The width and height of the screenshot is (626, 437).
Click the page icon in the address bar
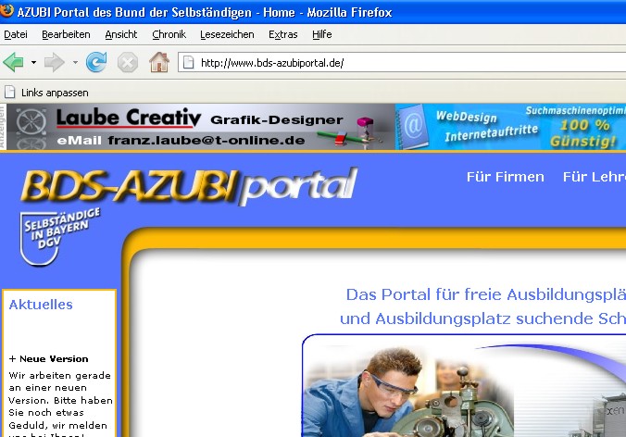[188, 63]
